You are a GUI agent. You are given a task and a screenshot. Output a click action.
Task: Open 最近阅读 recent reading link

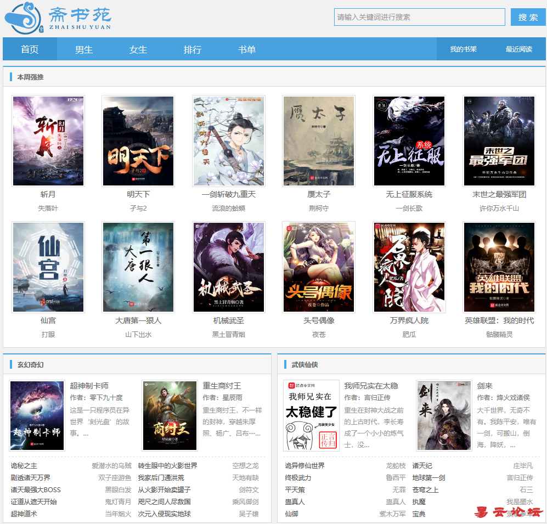coord(518,49)
